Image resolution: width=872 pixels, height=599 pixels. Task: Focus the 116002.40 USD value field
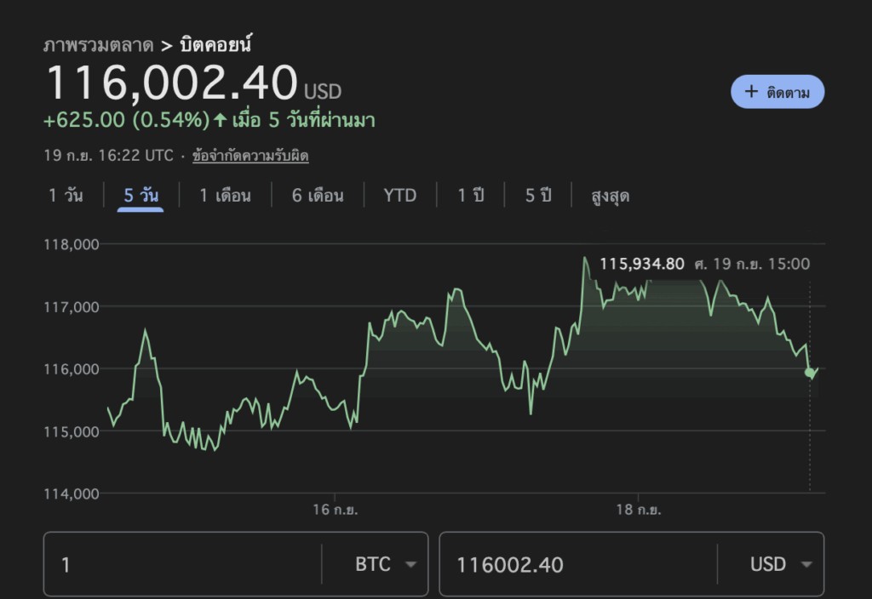[x=578, y=565]
